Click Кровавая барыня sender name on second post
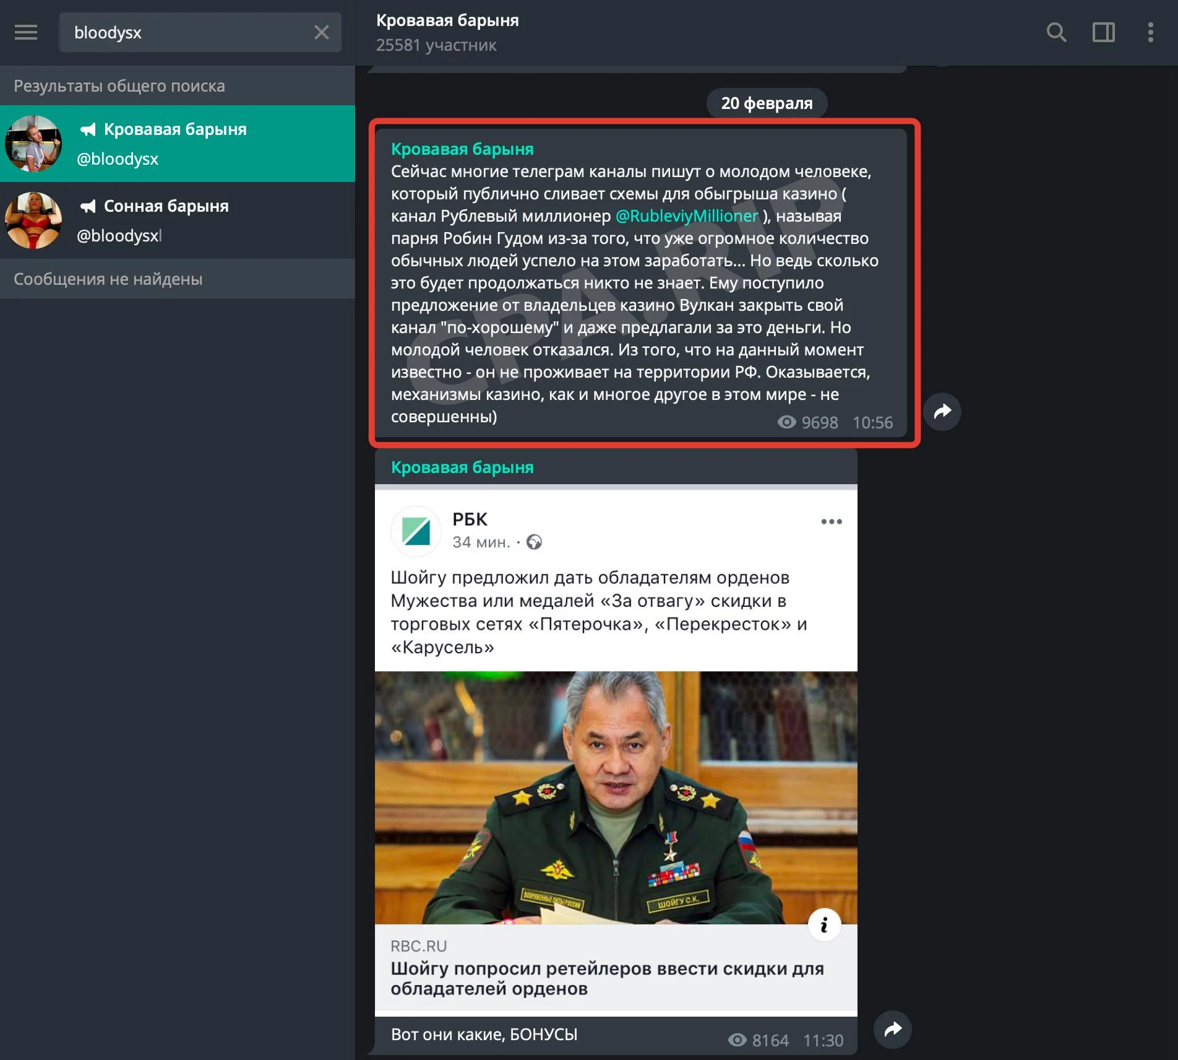Screen dimensions: 1178x1060 coord(462,467)
